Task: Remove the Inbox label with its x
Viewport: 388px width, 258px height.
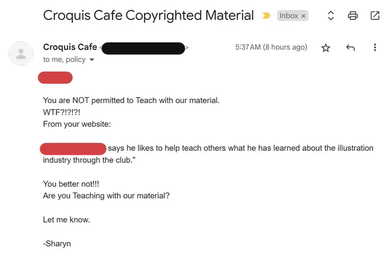Action: coord(304,16)
